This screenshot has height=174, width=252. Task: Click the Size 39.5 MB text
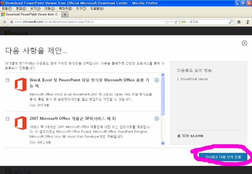[x=40, y=105]
